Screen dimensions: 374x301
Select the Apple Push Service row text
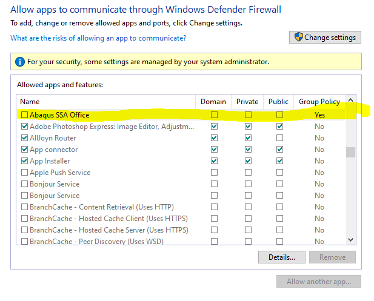60,173
